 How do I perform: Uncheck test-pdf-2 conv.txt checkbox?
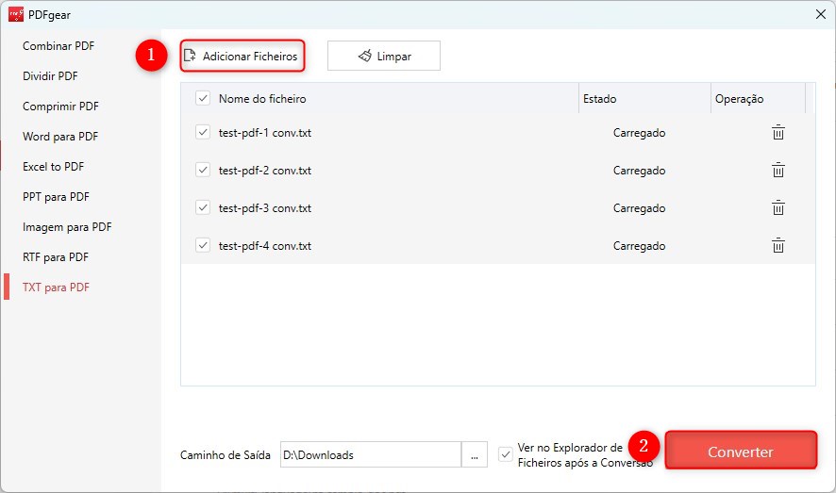tap(203, 170)
